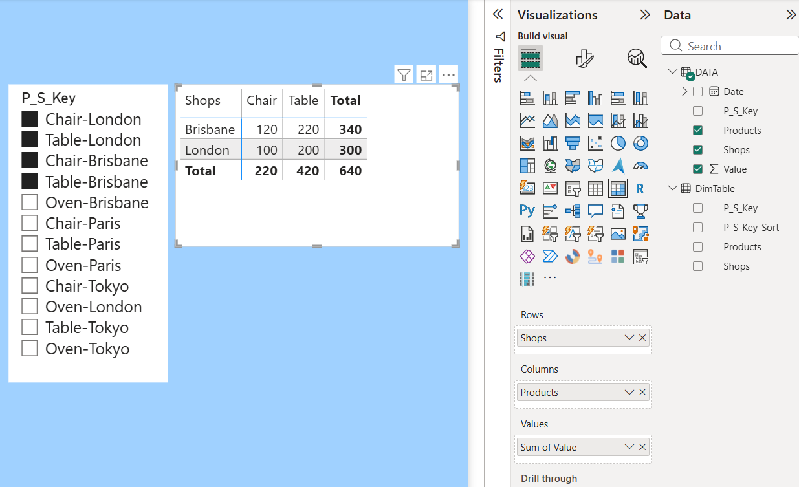Switch to the Analytics tab

637,59
